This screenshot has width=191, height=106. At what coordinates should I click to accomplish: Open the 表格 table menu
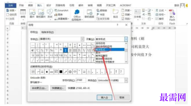click(x=23, y=15)
